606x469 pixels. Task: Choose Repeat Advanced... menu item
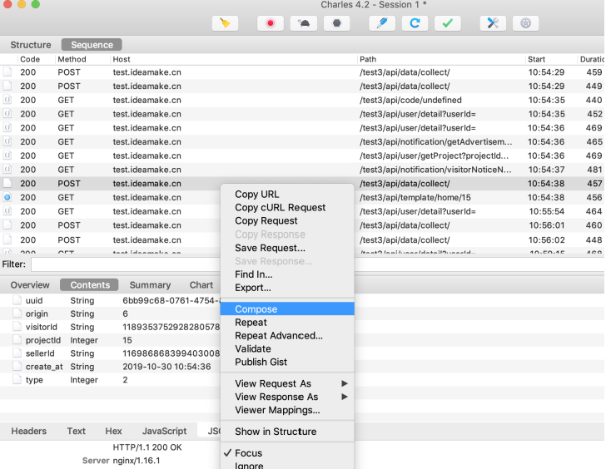point(287,335)
